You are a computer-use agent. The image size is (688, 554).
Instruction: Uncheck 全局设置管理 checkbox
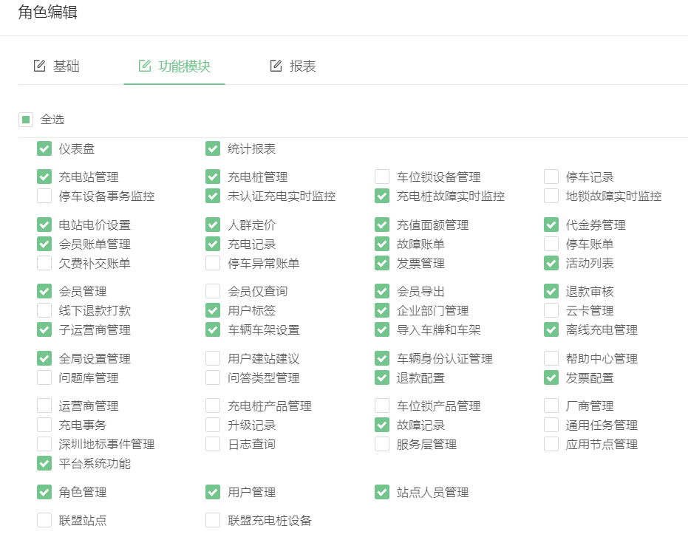pyautogui.click(x=44, y=358)
